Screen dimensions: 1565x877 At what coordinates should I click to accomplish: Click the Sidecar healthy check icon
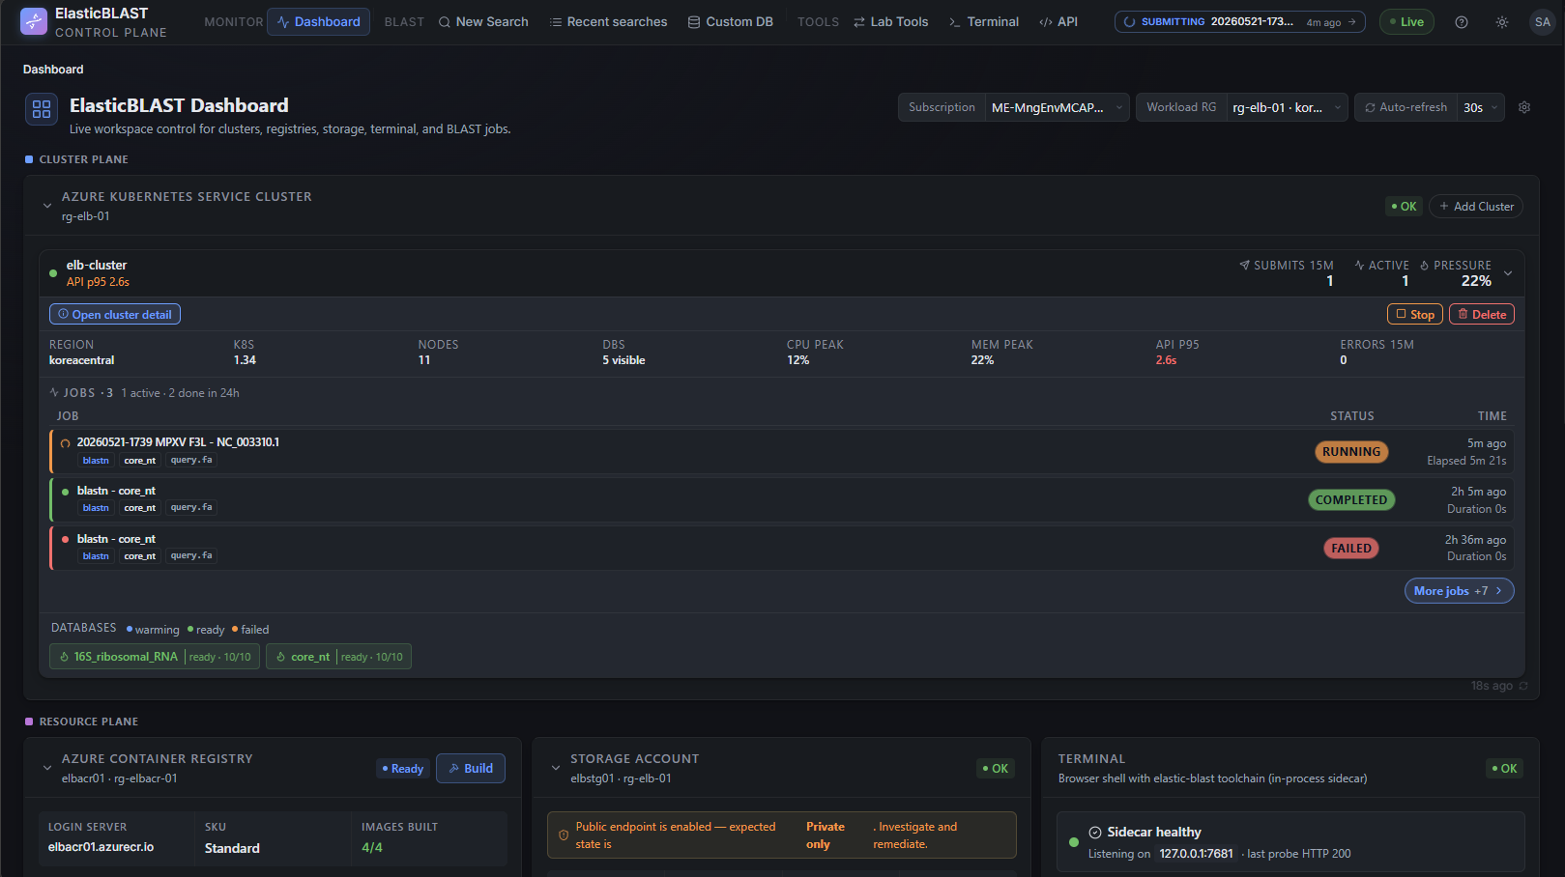[1095, 833]
